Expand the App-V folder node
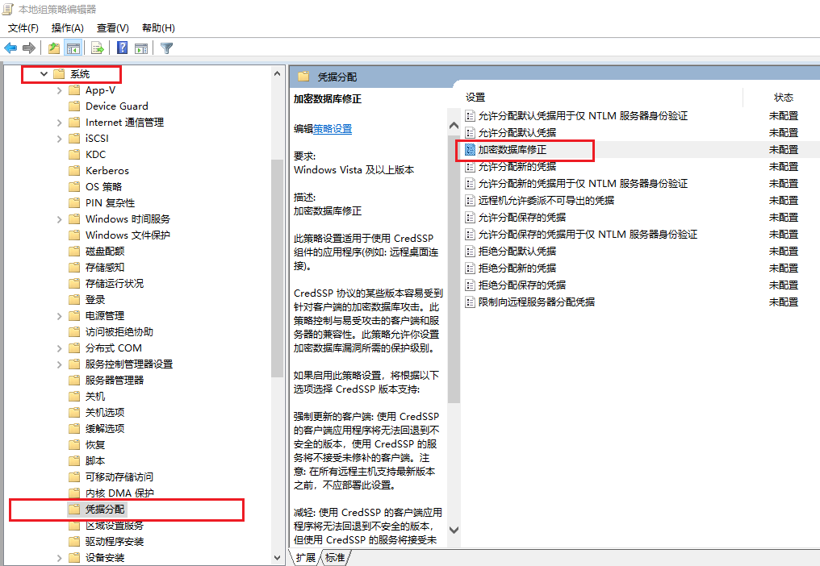The height and width of the screenshot is (566, 820). click(x=60, y=90)
